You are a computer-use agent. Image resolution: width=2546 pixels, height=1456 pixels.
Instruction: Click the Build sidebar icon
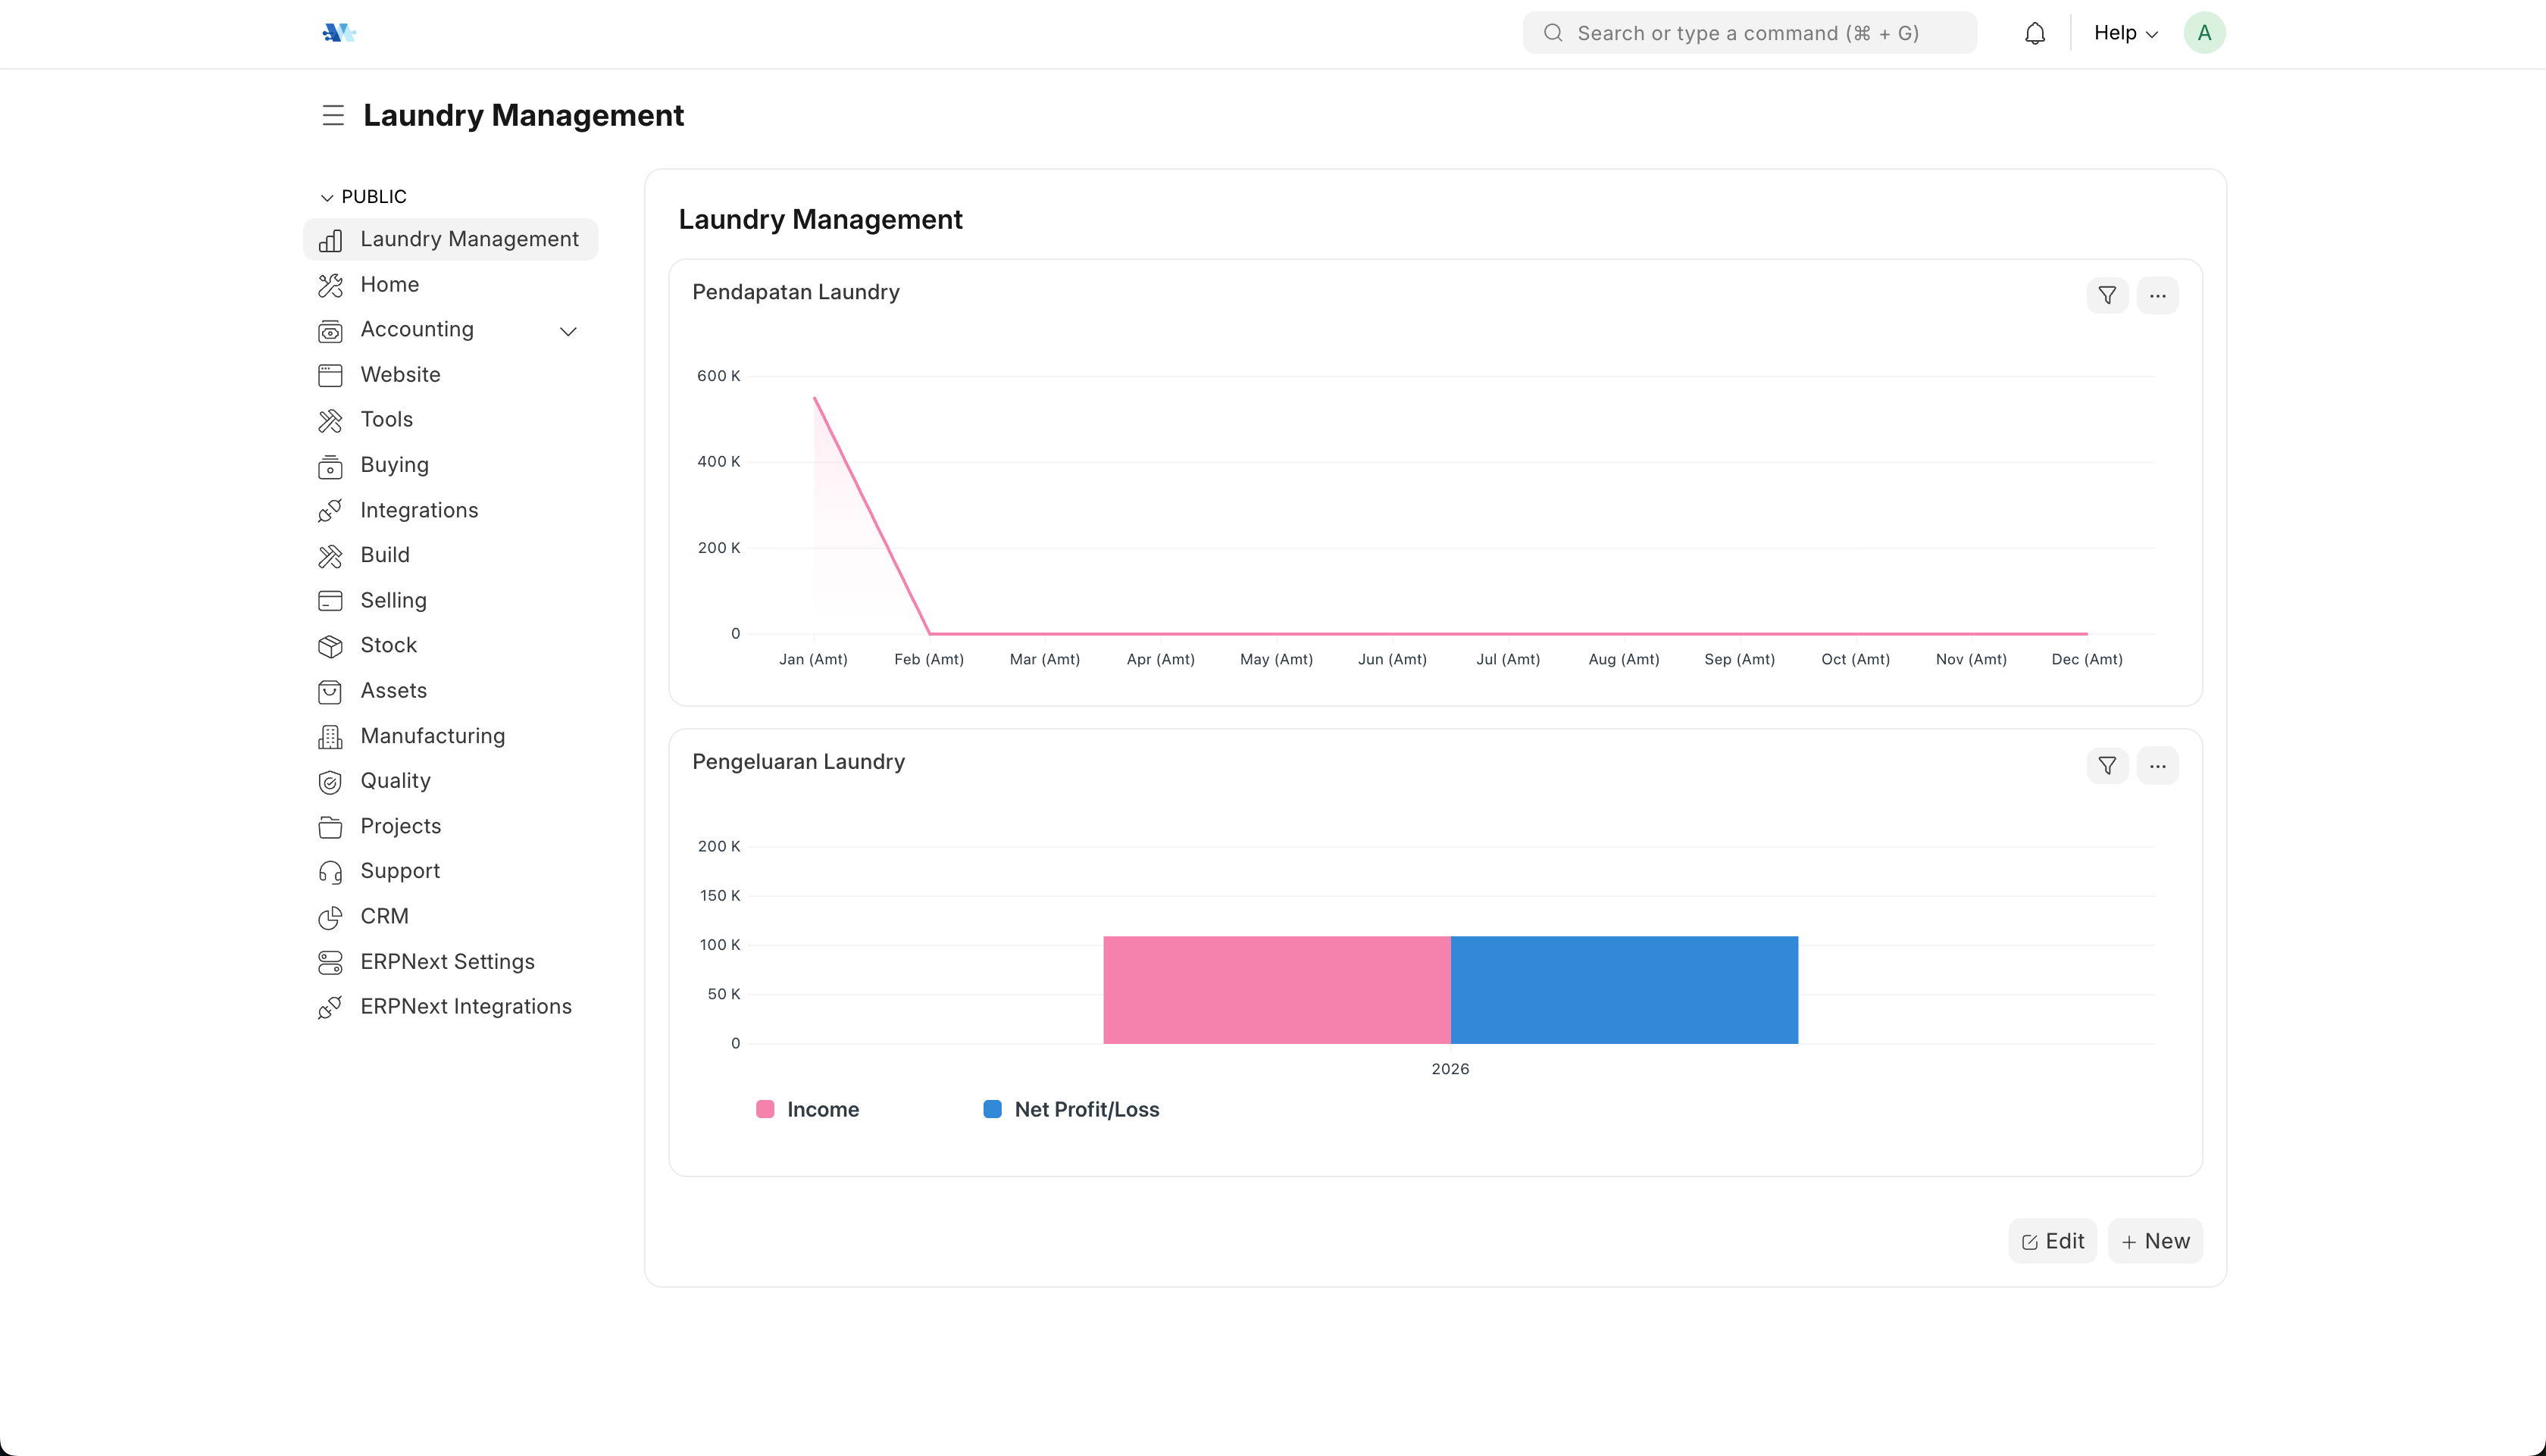330,556
